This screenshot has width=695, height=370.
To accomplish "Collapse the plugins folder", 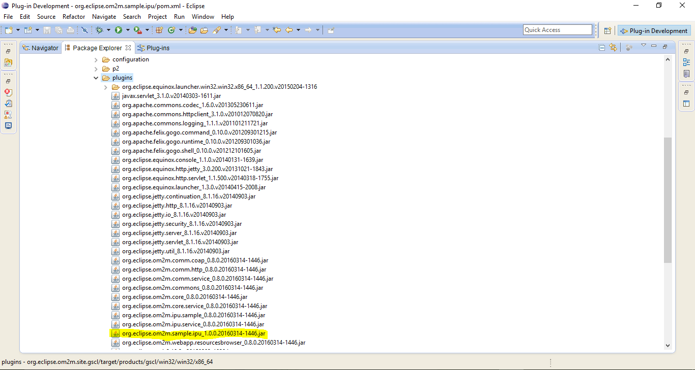I will [x=96, y=78].
